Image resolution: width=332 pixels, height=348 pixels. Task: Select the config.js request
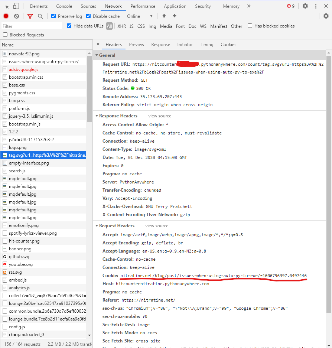pos(43,327)
